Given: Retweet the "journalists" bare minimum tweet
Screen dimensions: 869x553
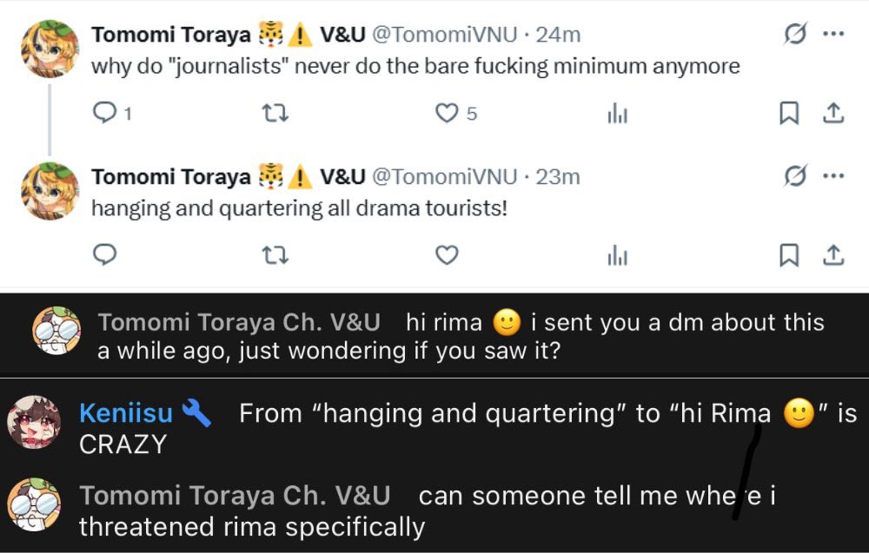Looking at the screenshot, I should (x=275, y=114).
